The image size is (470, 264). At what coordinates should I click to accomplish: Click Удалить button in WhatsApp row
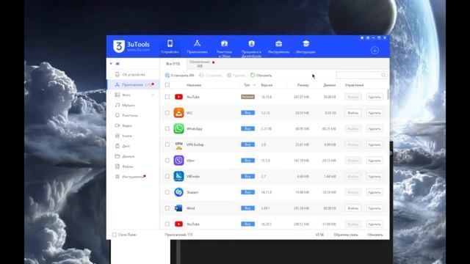click(375, 129)
